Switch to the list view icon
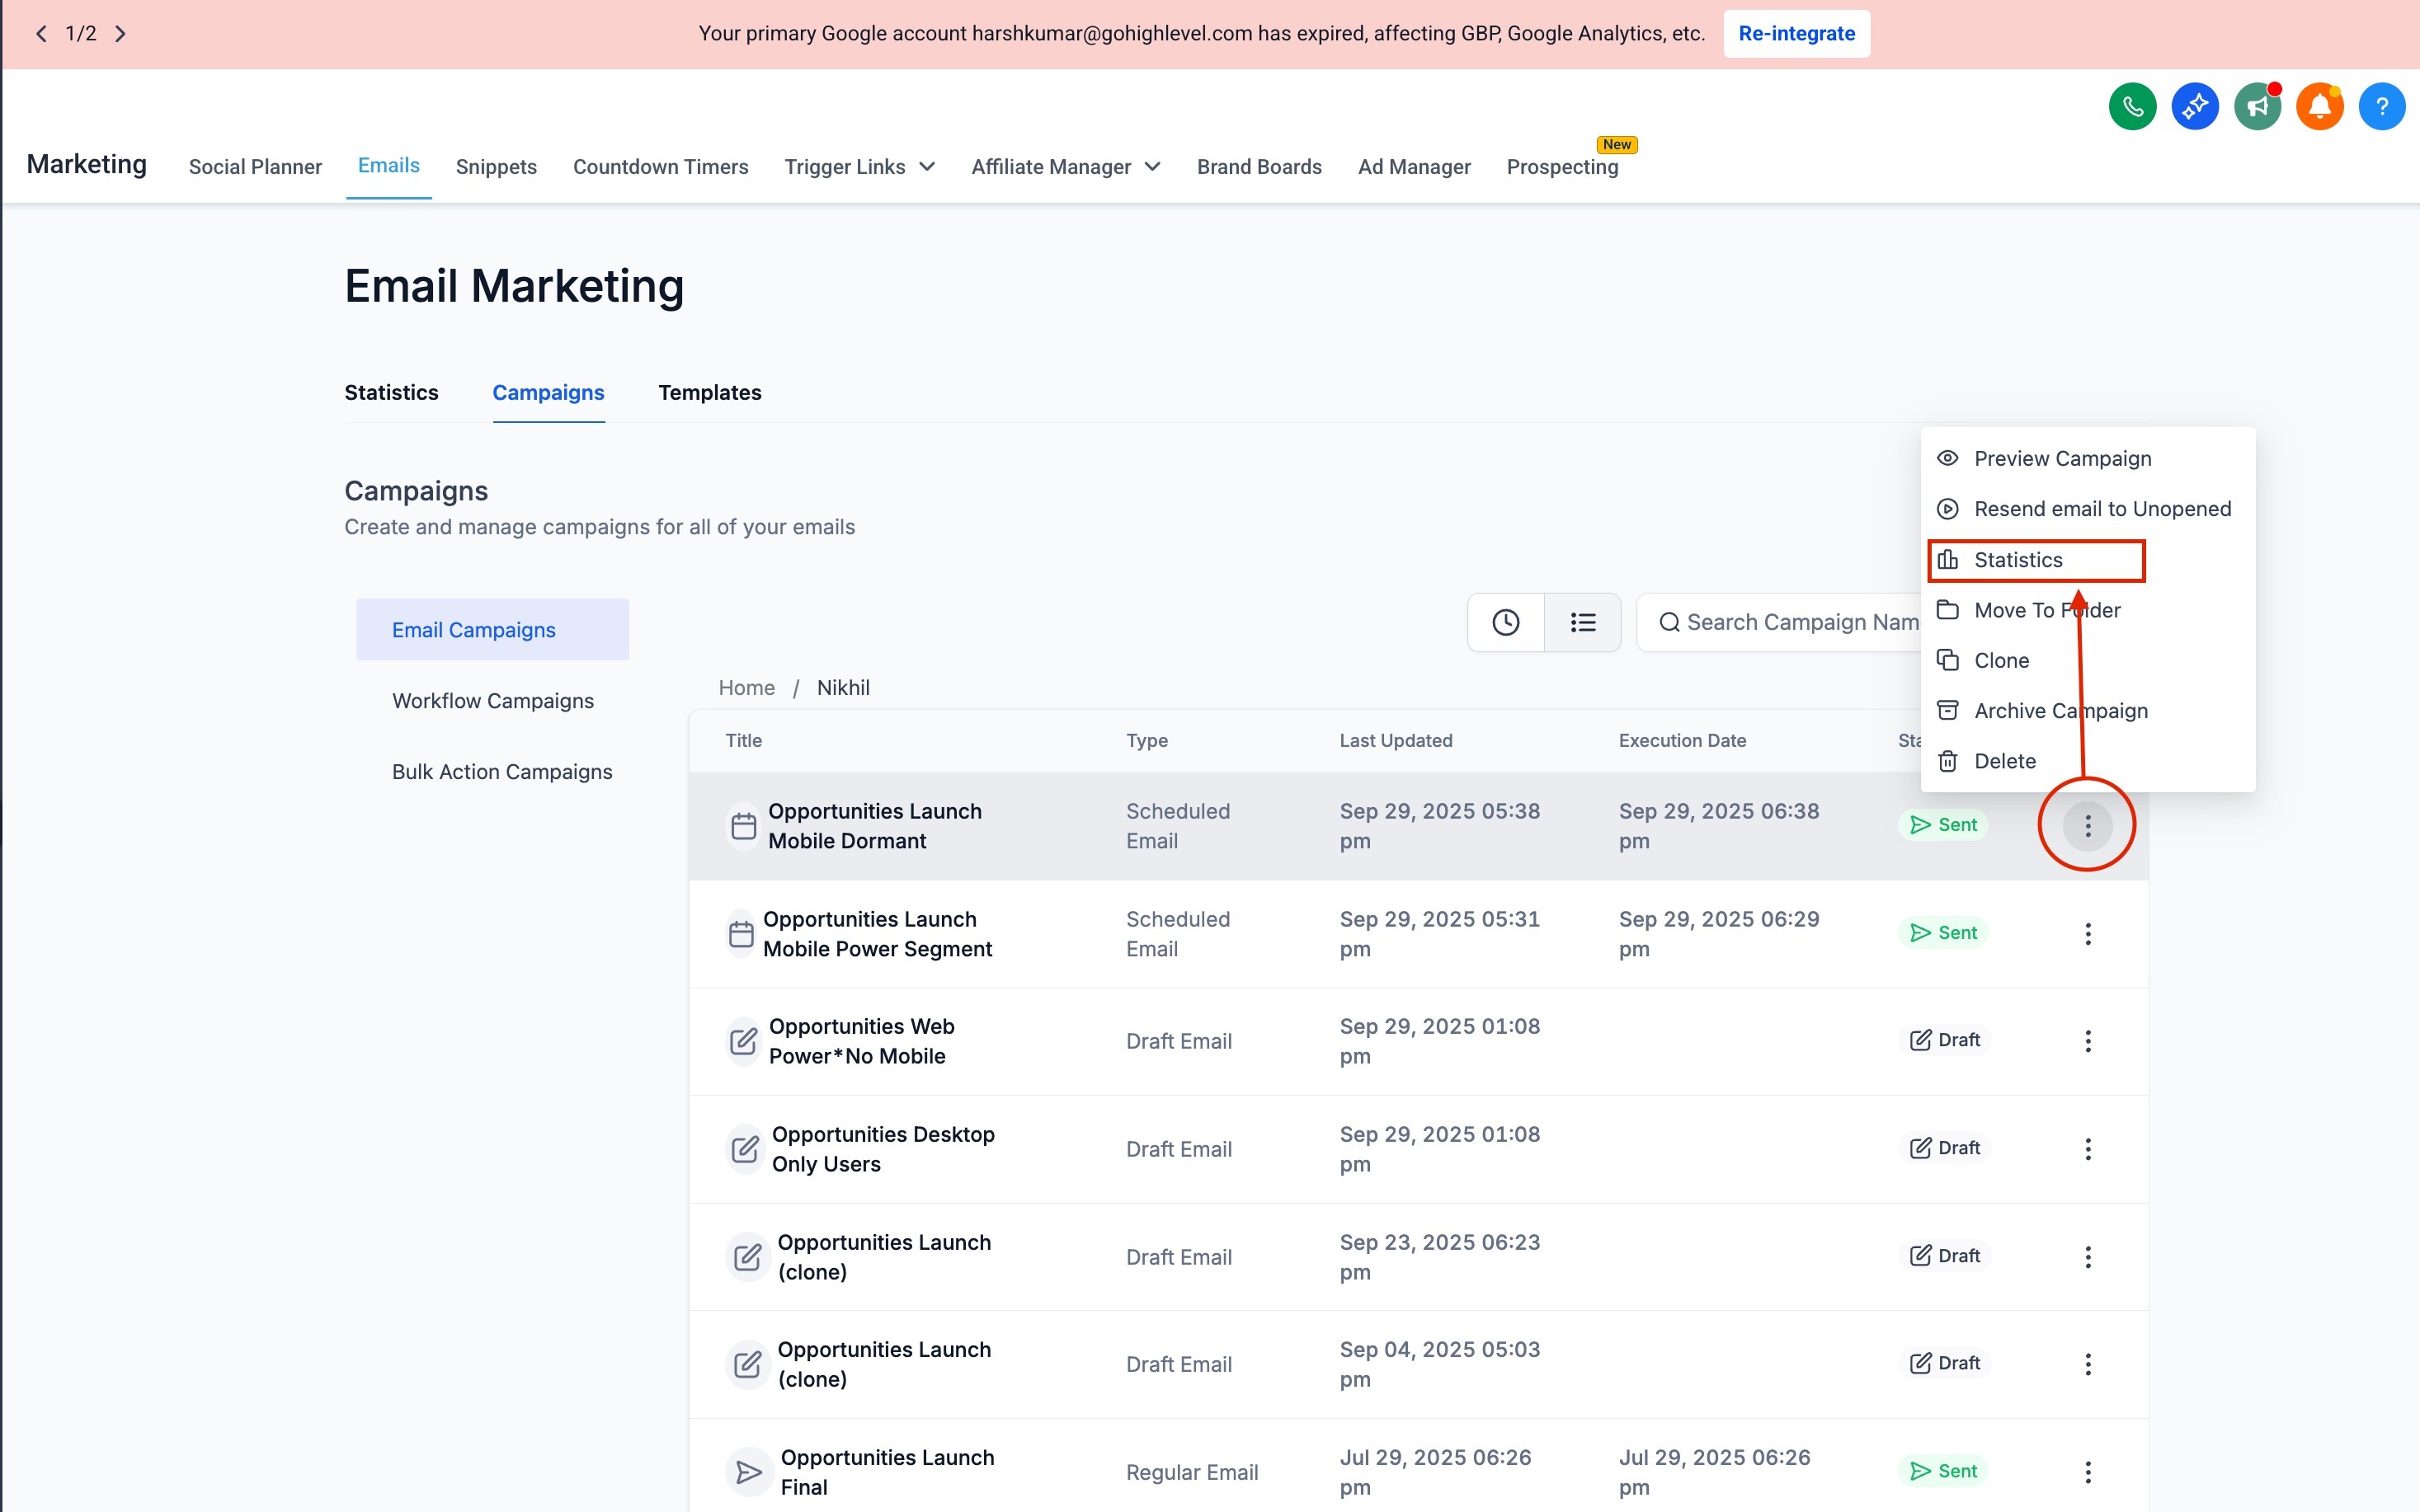Screen dimensions: 2420x1512 pos(1582,622)
